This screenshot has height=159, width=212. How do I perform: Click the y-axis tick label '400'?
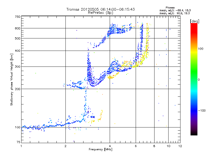tap(17, 51)
